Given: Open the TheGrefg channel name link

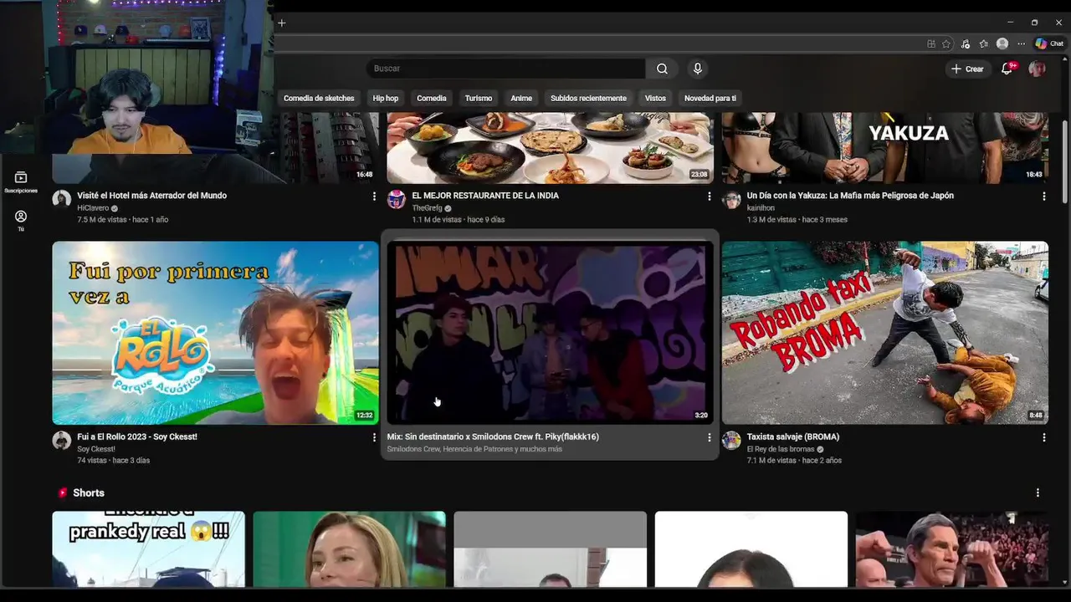Looking at the screenshot, I should point(427,208).
